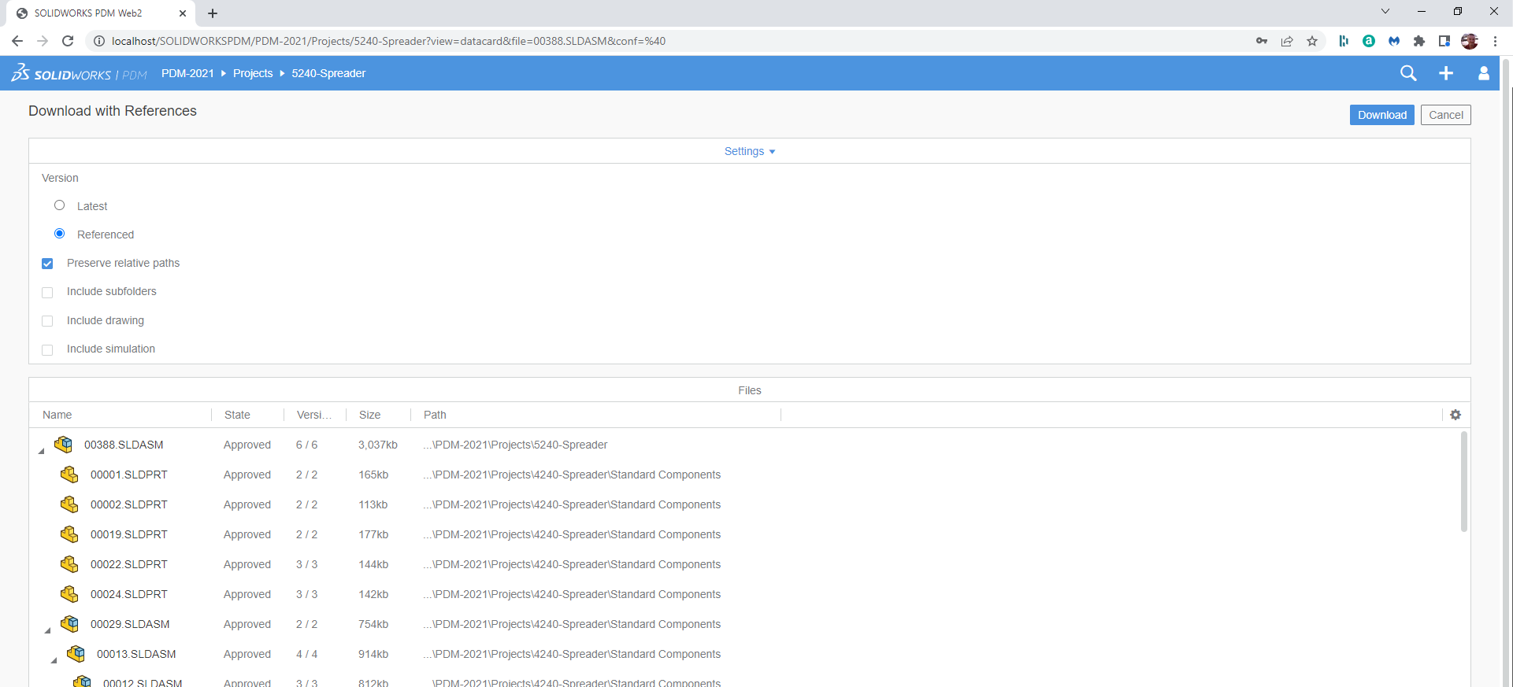
Task: Collapse the 00388.SLDASM tree node
Action: pos(42,450)
